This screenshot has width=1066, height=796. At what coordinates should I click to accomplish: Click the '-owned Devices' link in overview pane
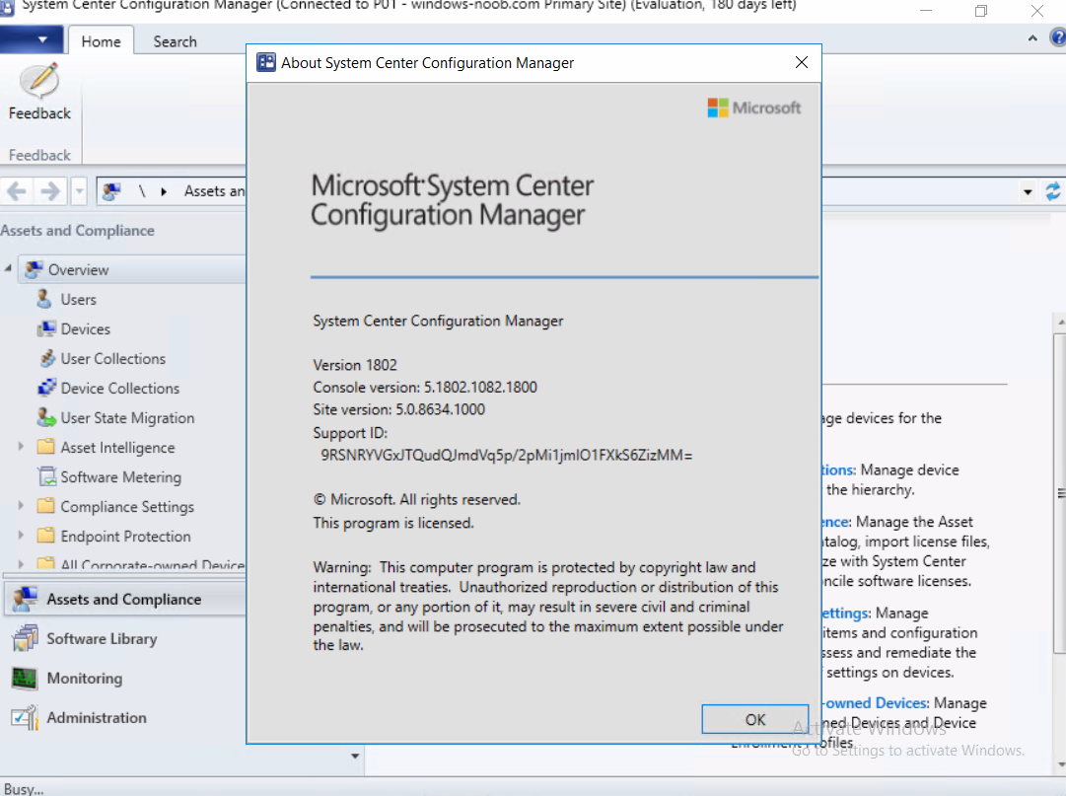[x=877, y=703]
